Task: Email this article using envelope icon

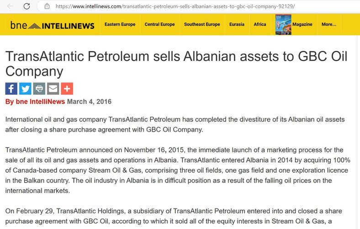Action: coord(53,88)
